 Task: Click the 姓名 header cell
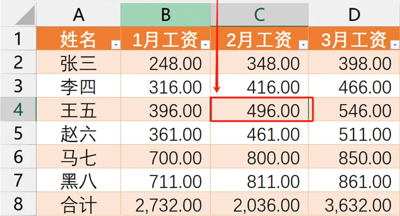click(79, 39)
